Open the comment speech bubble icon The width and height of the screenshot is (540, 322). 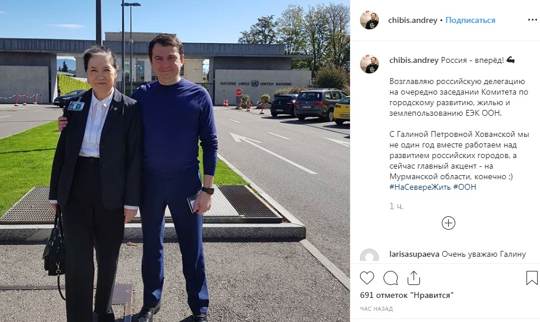click(390, 278)
